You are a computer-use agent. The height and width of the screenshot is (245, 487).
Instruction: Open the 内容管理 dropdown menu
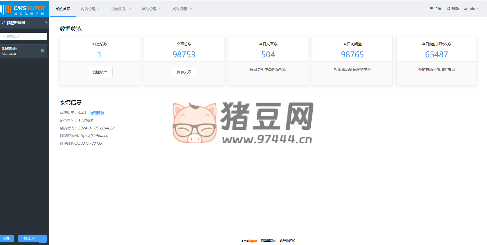point(91,9)
